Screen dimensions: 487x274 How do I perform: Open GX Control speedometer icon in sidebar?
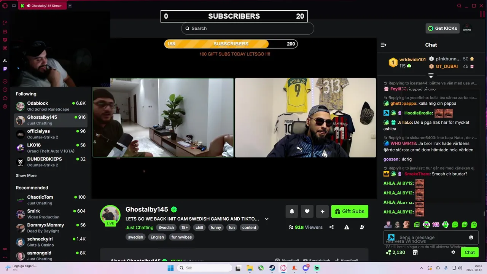tap(5, 23)
